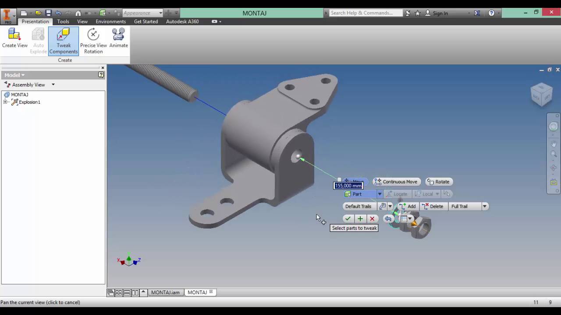Image resolution: width=561 pixels, height=315 pixels.
Task: Click the Create View tool
Action: click(x=14, y=38)
